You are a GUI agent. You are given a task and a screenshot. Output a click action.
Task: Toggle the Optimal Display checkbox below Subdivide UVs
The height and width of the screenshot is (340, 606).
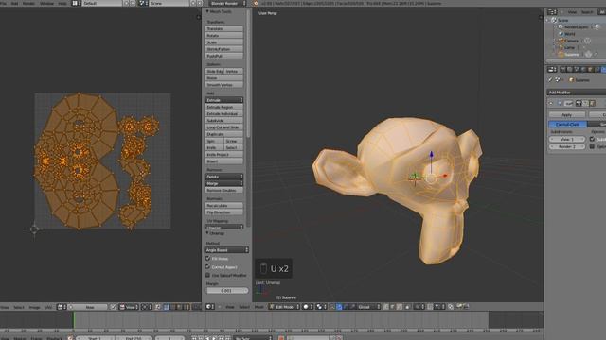pos(592,147)
